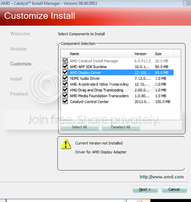Toggle the AMD Display Driver checkbox
The height and width of the screenshot is (202, 191).
tap(65, 72)
